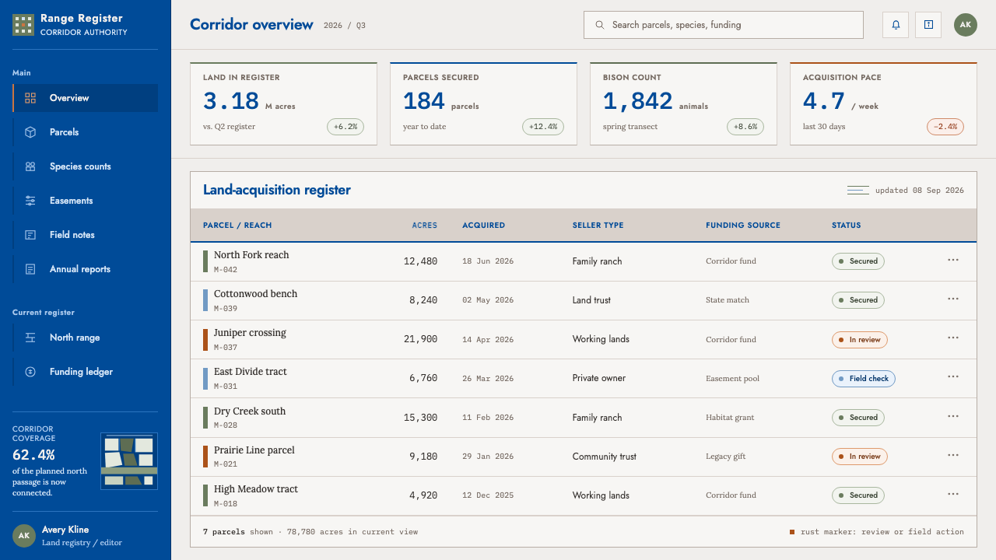The image size is (996, 560).
Task: Open row actions for Dry Creek south
Action: pyautogui.click(x=953, y=417)
